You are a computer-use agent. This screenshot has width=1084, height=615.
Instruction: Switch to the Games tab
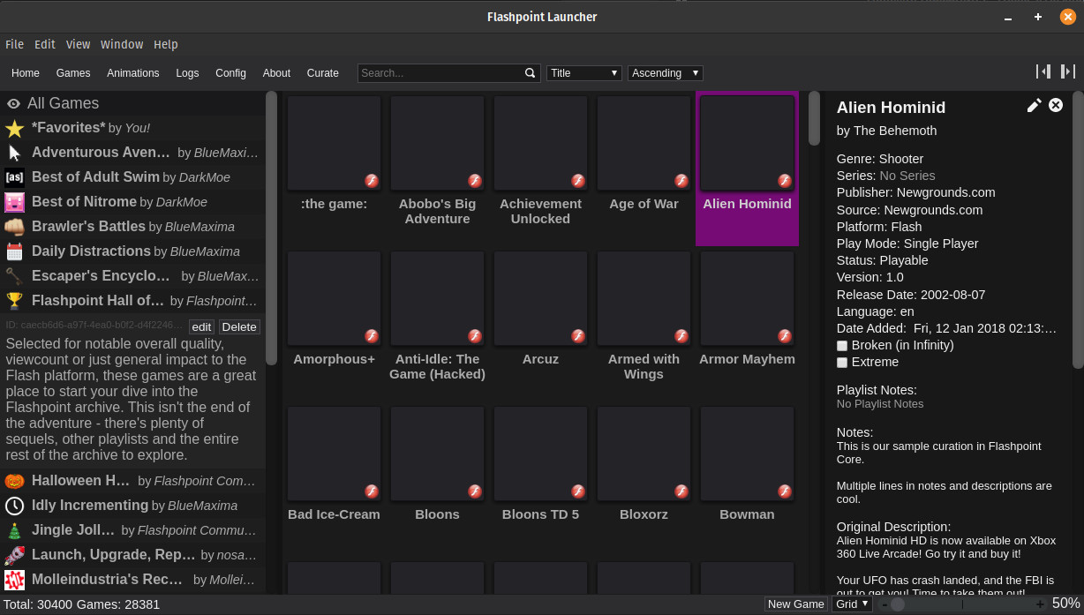tap(73, 73)
